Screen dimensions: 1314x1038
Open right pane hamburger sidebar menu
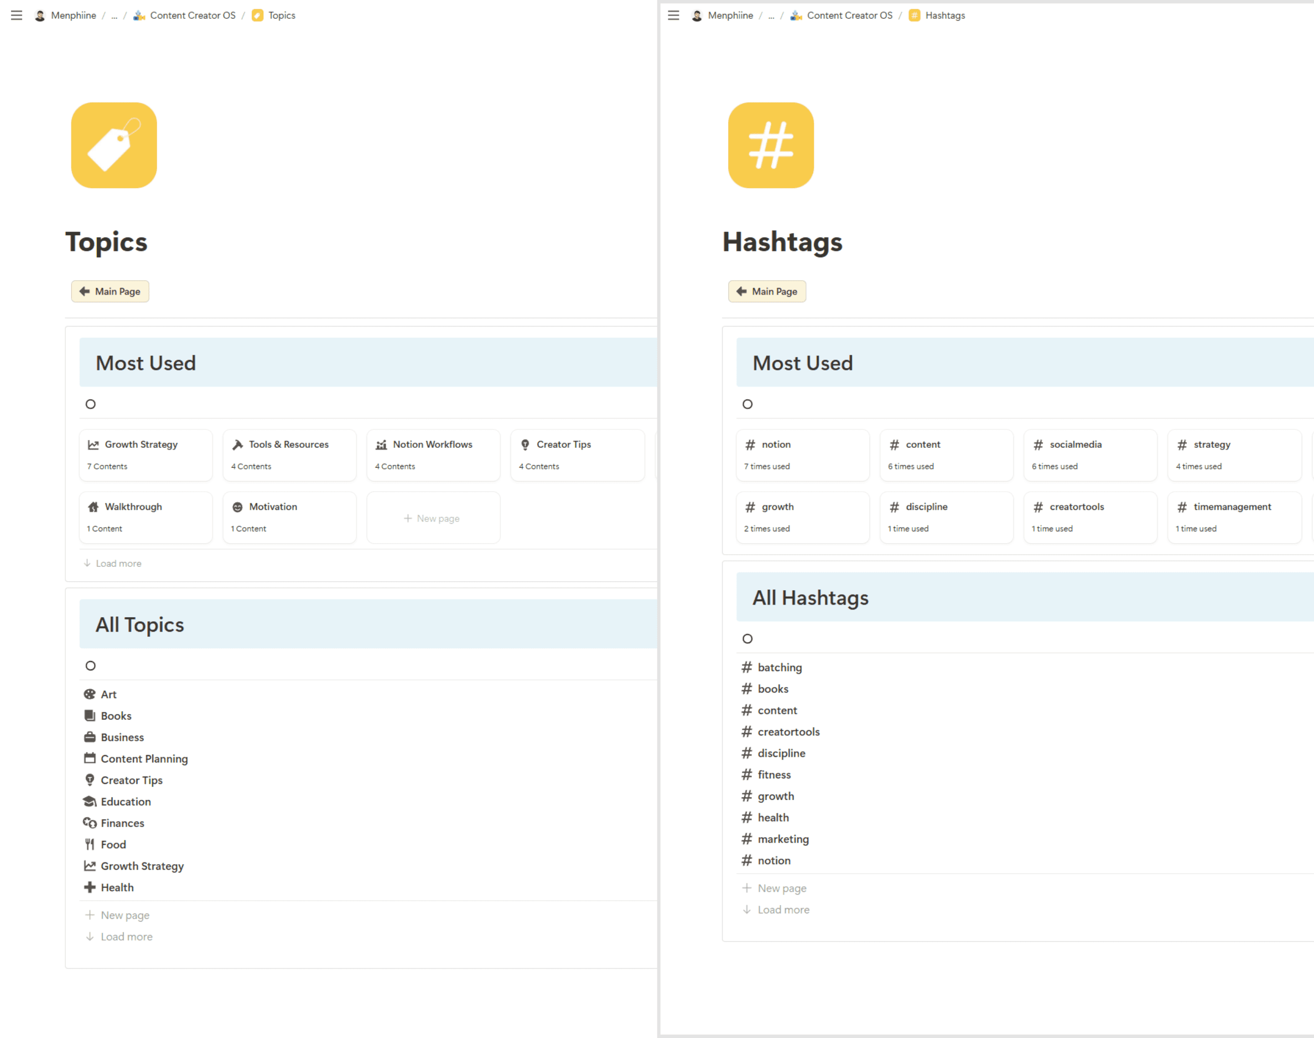point(673,15)
